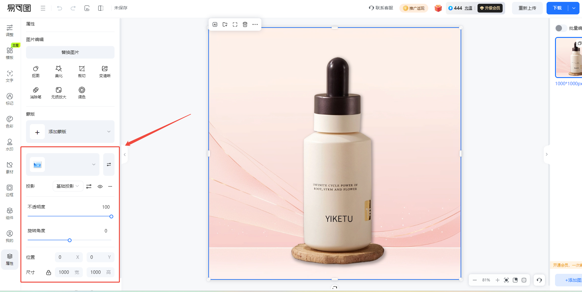The width and height of the screenshot is (582, 292).
Task: Adjust the 不透明度 opacity slider
Action: (x=111, y=216)
